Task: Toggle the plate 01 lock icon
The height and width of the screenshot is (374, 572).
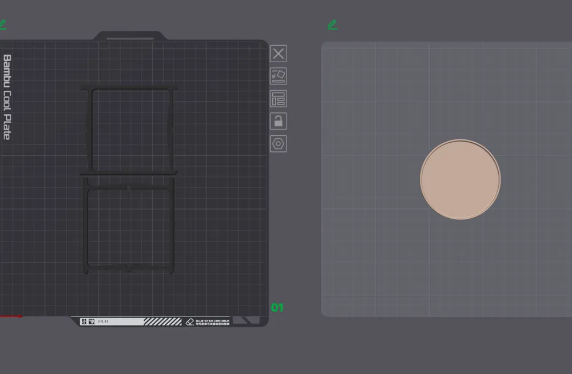Action: coord(279,121)
